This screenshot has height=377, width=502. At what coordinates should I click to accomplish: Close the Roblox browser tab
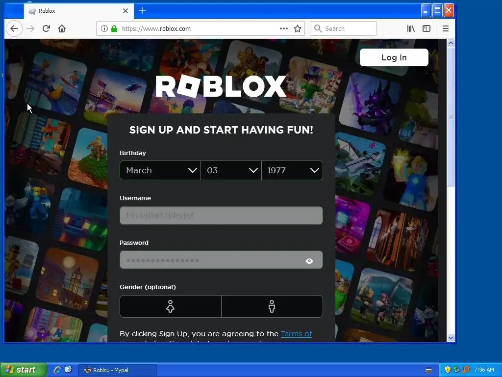click(125, 11)
